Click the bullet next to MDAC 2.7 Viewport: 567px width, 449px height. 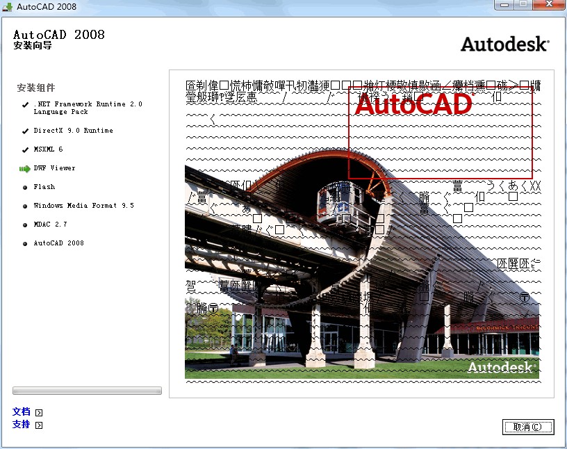25,225
